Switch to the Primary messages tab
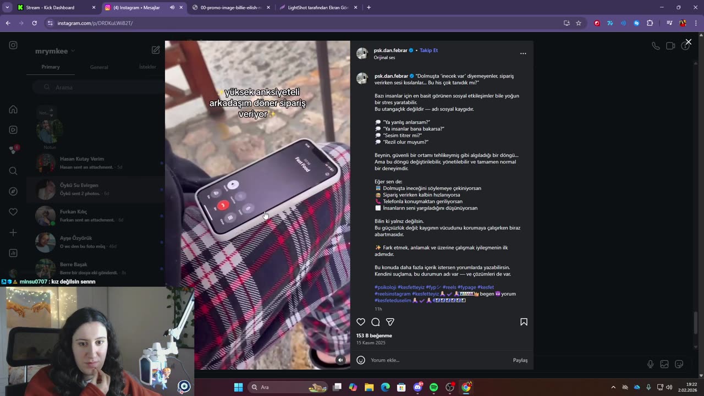Image resolution: width=704 pixels, height=396 pixels. point(51,67)
